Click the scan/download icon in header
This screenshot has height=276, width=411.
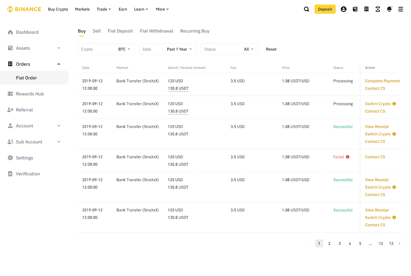378,9
